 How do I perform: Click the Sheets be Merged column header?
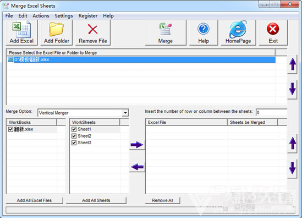(252, 122)
